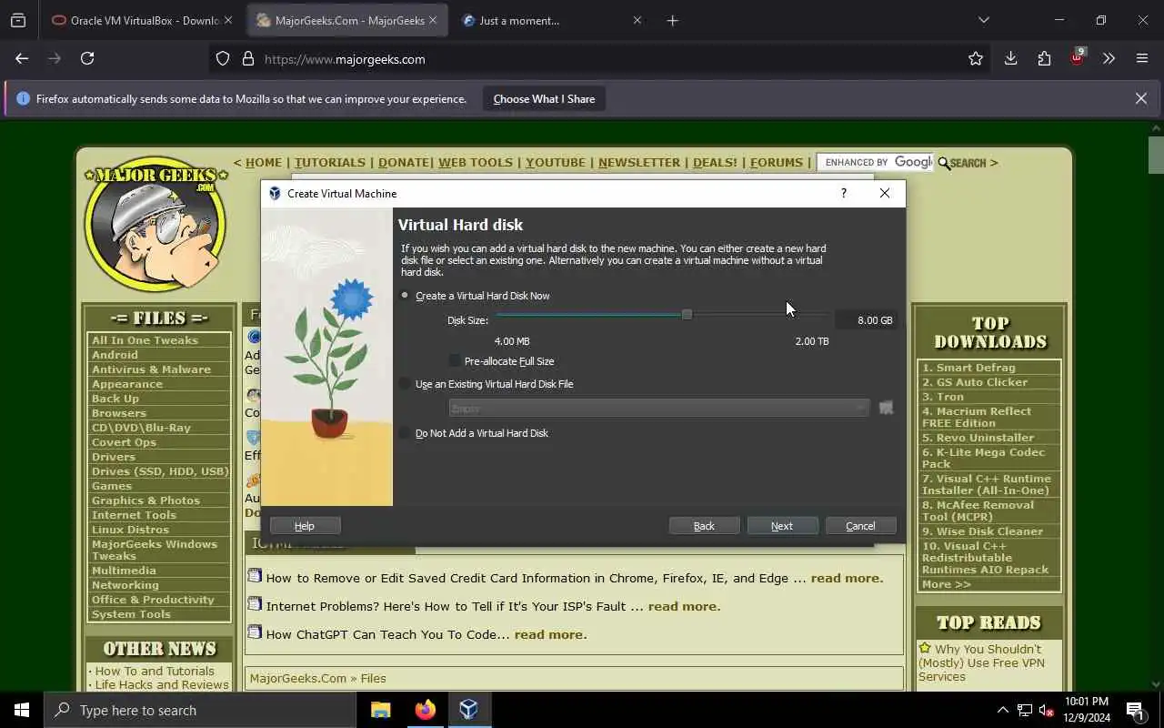Open TUTORIALS in MajorGeeks menu
This screenshot has width=1164, height=728.
pyautogui.click(x=330, y=162)
